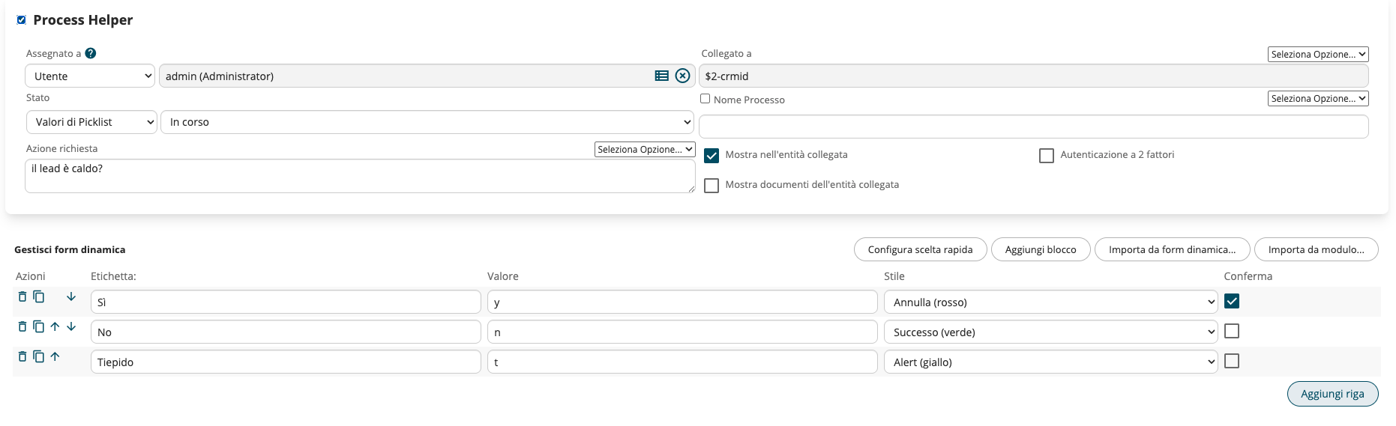Delete the Tiepido row
This screenshot has width=1396, height=426.
tap(22, 356)
